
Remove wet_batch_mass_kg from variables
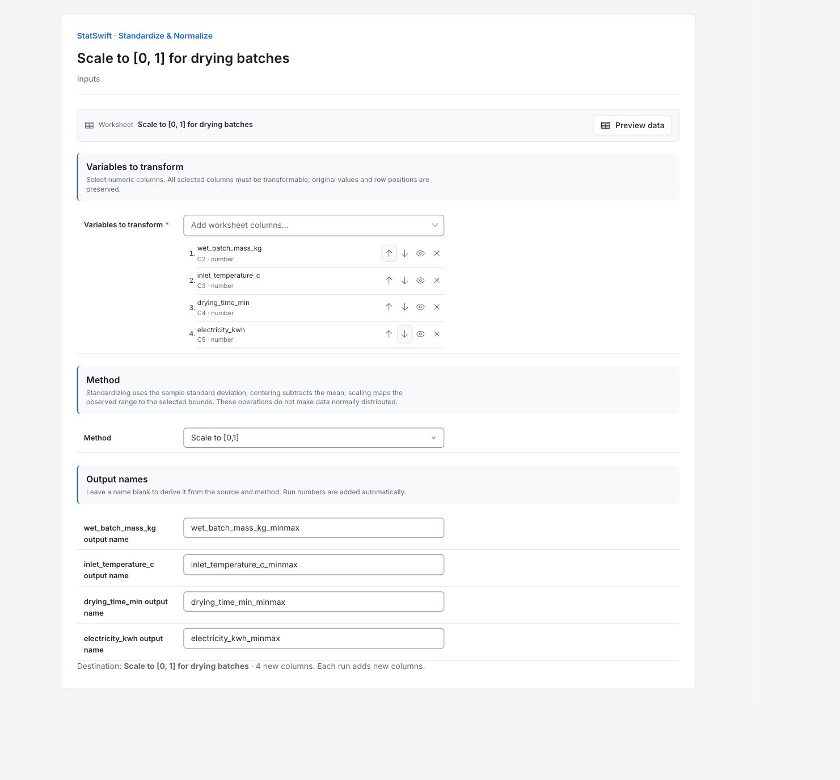tap(437, 253)
